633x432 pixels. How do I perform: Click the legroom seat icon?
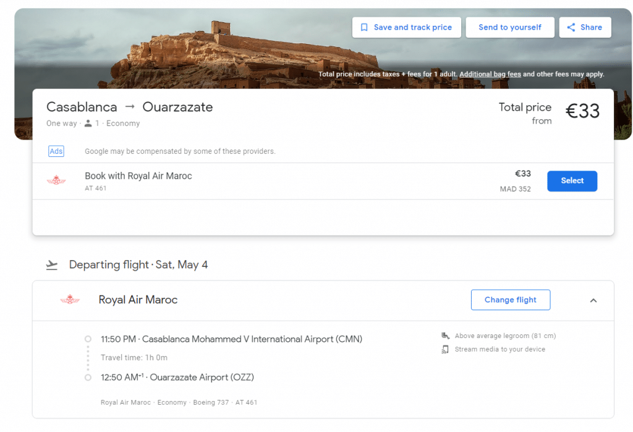445,336
